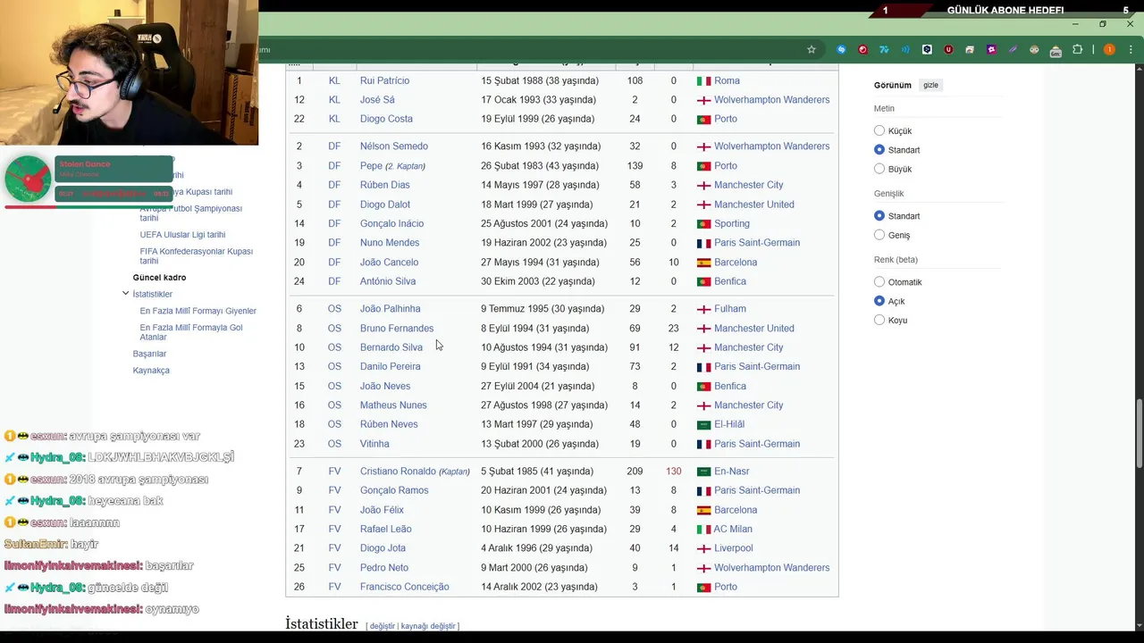Select Standart under Genişlik
1144x643 pixels.
tap(879, 216)
